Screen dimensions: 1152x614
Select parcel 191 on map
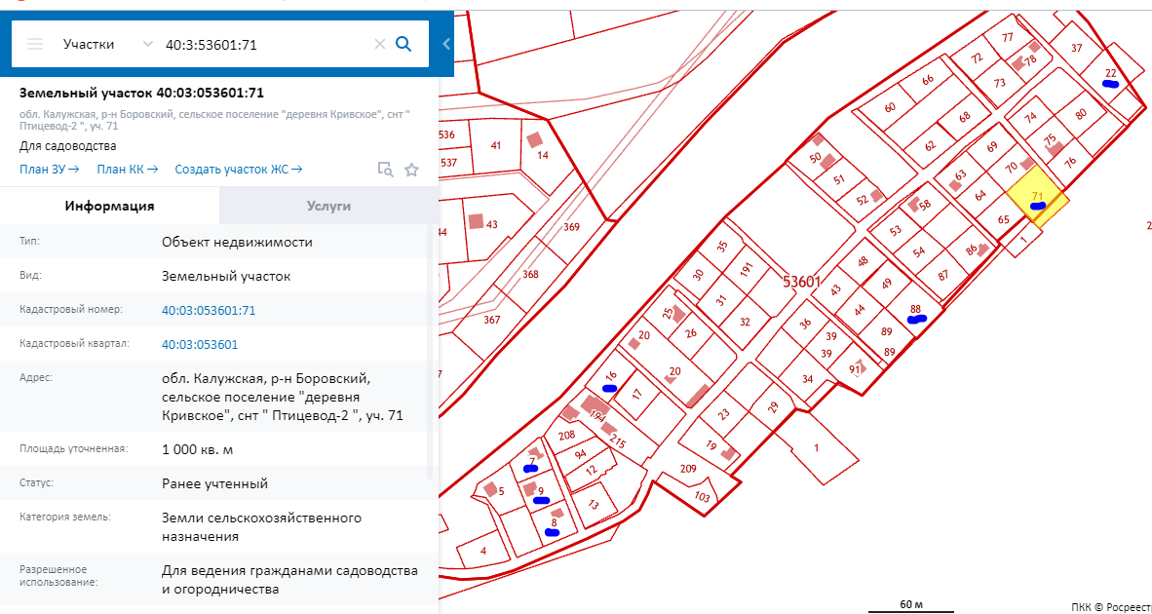(748, 270)
